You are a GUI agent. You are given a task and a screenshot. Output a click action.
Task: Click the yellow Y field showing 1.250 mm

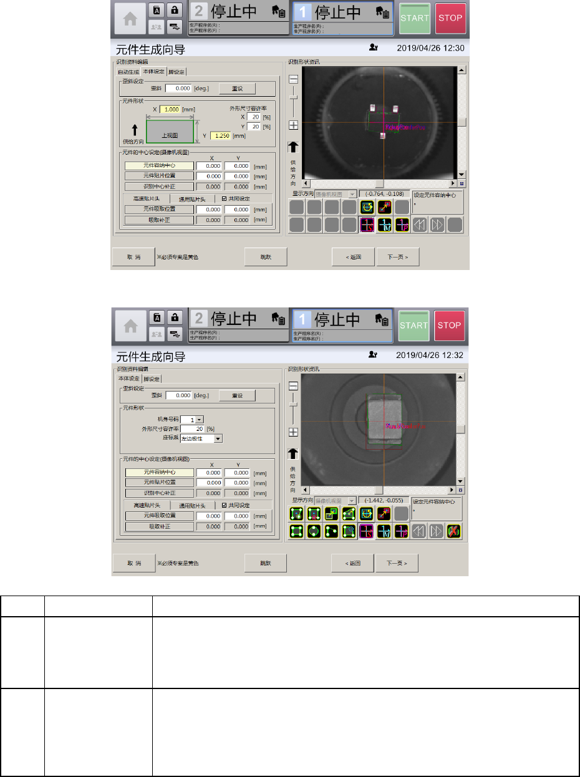pos(221,135)
